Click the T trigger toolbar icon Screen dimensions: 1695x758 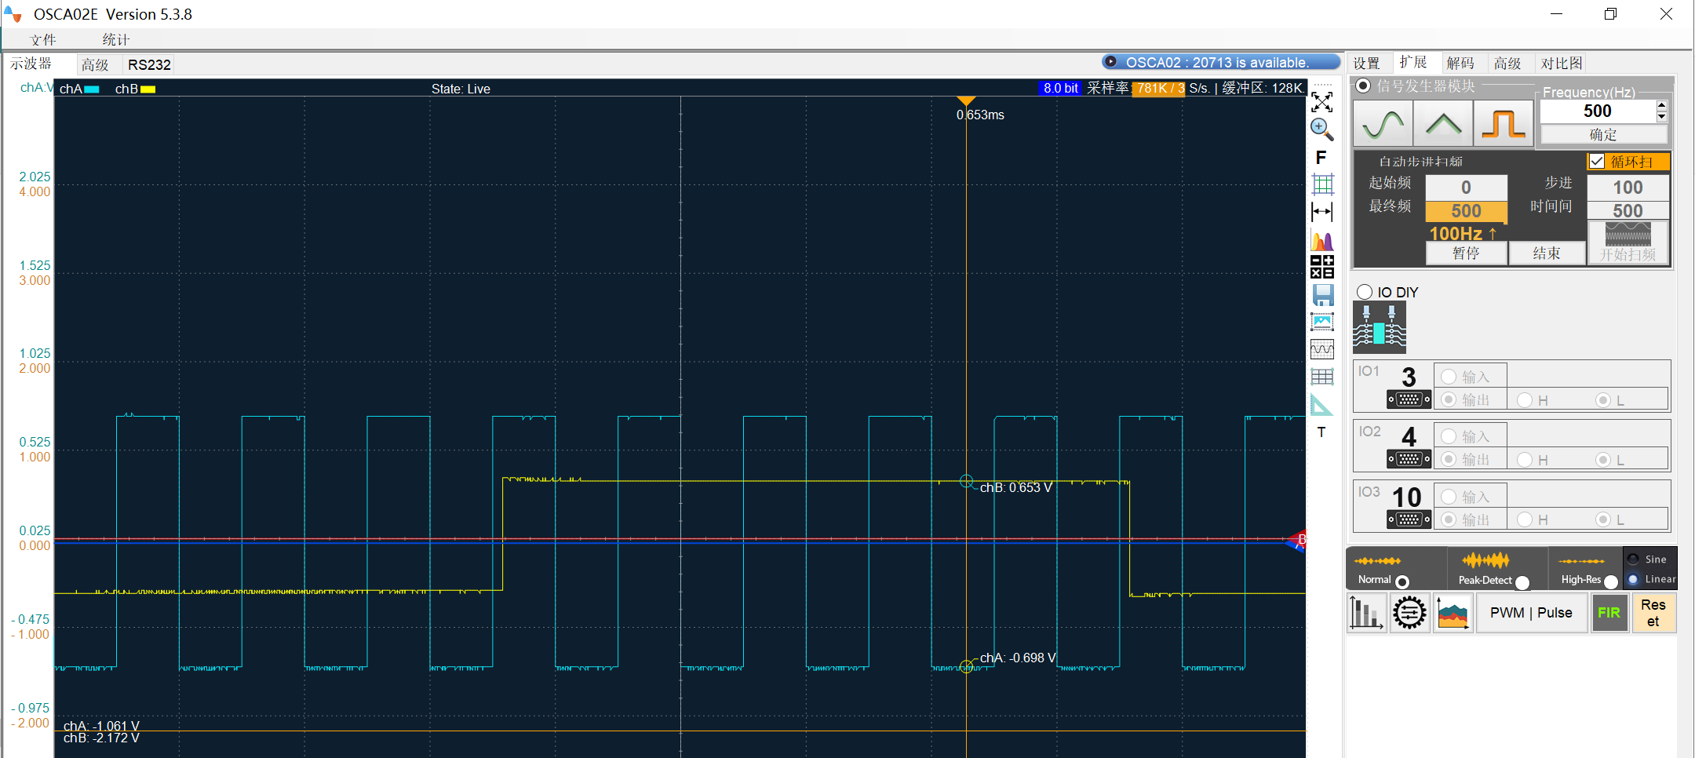(x=1321, y=432)
